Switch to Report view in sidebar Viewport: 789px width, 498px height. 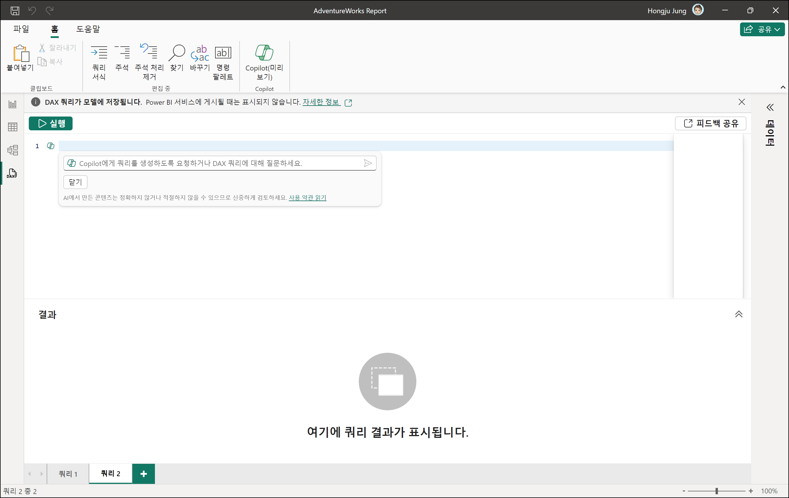12,104
